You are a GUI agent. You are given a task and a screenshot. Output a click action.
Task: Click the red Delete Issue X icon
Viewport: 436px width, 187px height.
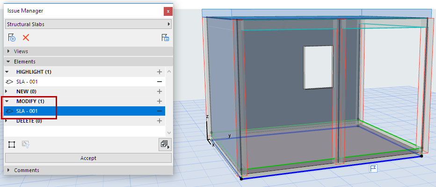point(26,38)
